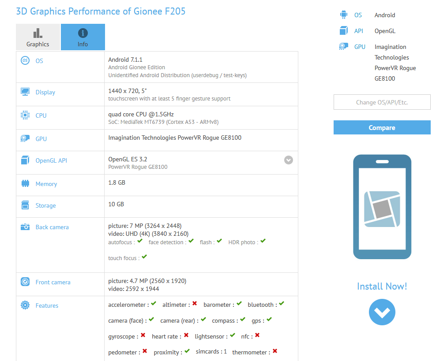Open the Graphics tab

tap(38, 37)
